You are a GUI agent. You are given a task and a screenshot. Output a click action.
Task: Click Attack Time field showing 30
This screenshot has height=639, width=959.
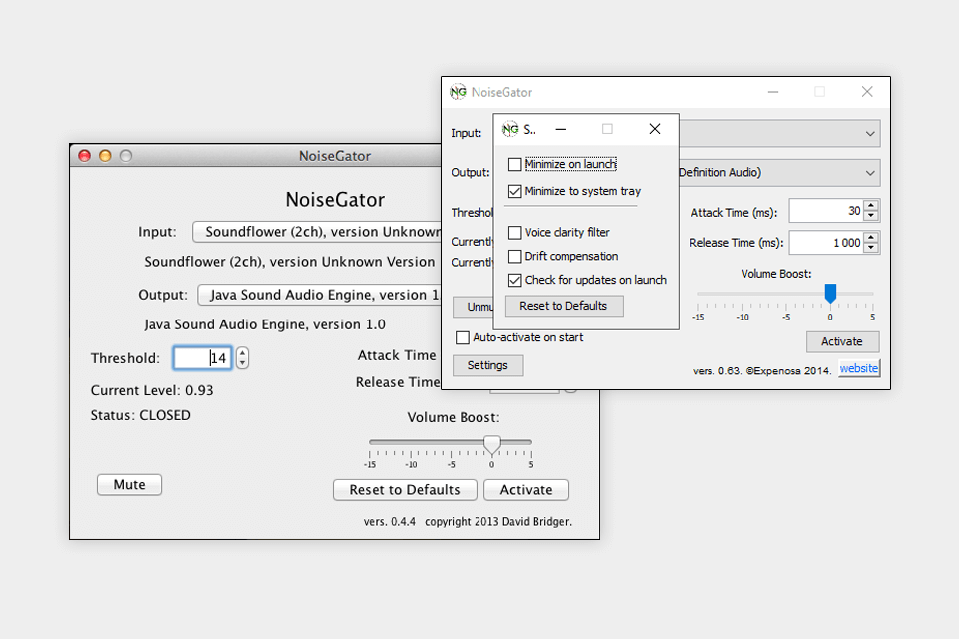coord(826,211)
